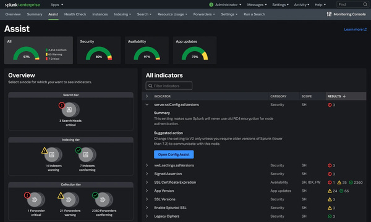Switch to the Health Check tab
Viewport: 371px width, 222px height.
(75, 14)
